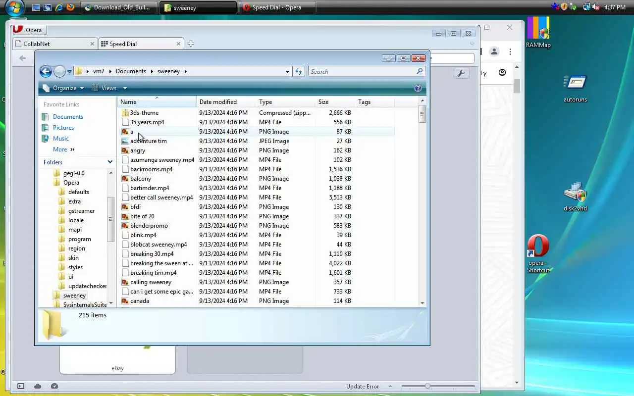This screenshot has height=396, width=634.
Task: Refresh the sweeney folder view
Action: point(299,71)
